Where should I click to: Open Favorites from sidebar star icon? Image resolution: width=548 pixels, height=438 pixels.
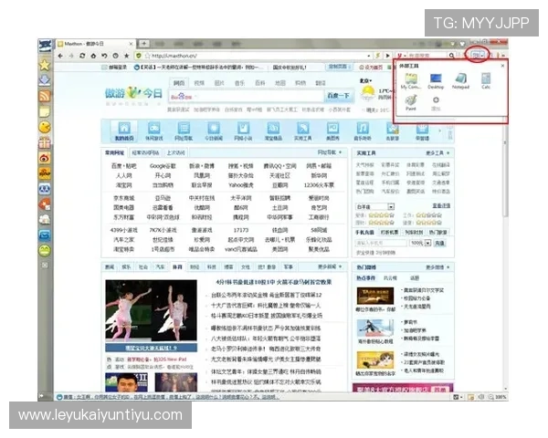click(45, 65)
